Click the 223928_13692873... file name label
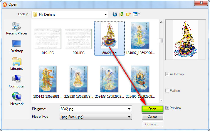The image size is (210, 131). pos(78,97)
